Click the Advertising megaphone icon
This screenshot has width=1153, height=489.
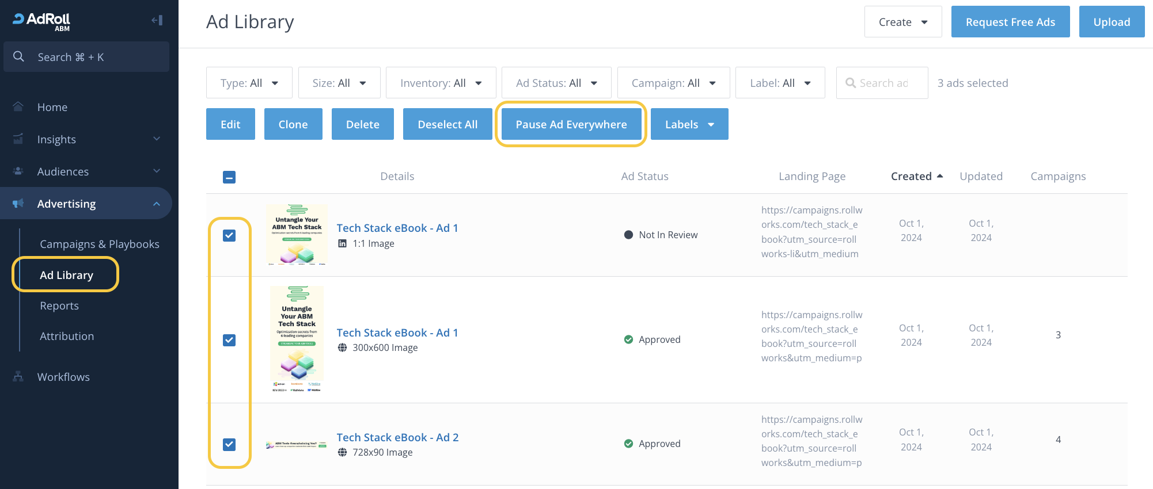pos(18,204)
